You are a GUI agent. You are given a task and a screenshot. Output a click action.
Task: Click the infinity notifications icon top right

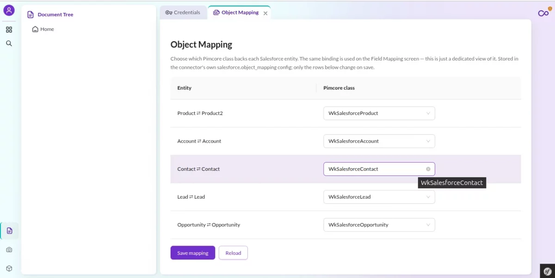pos(543,13)
